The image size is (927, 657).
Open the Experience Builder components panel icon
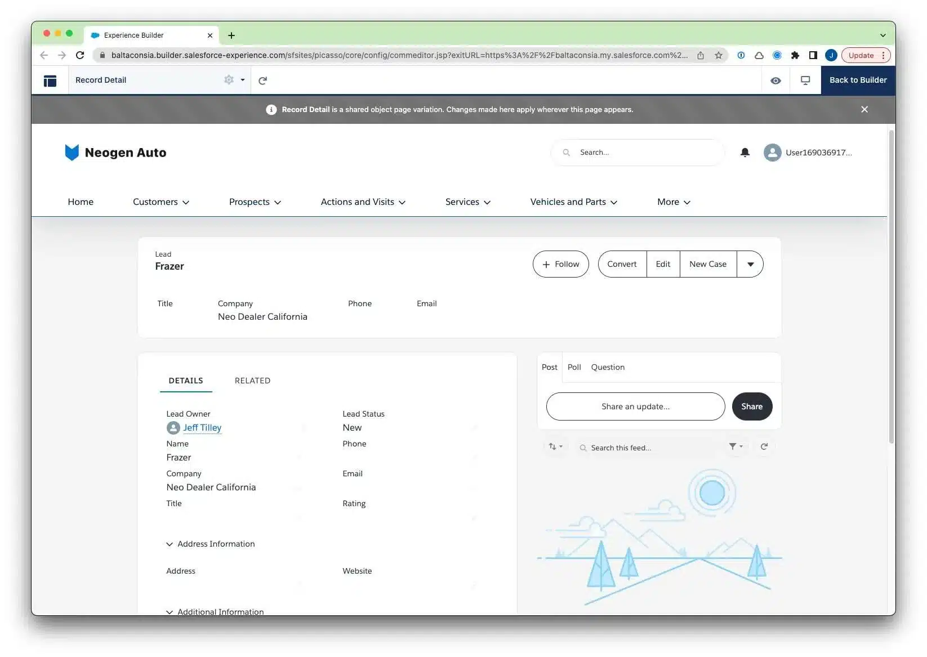click(x=50, y=81)
